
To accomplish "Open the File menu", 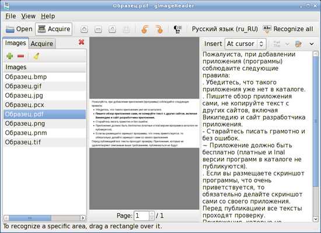I will tap(11, 16).
